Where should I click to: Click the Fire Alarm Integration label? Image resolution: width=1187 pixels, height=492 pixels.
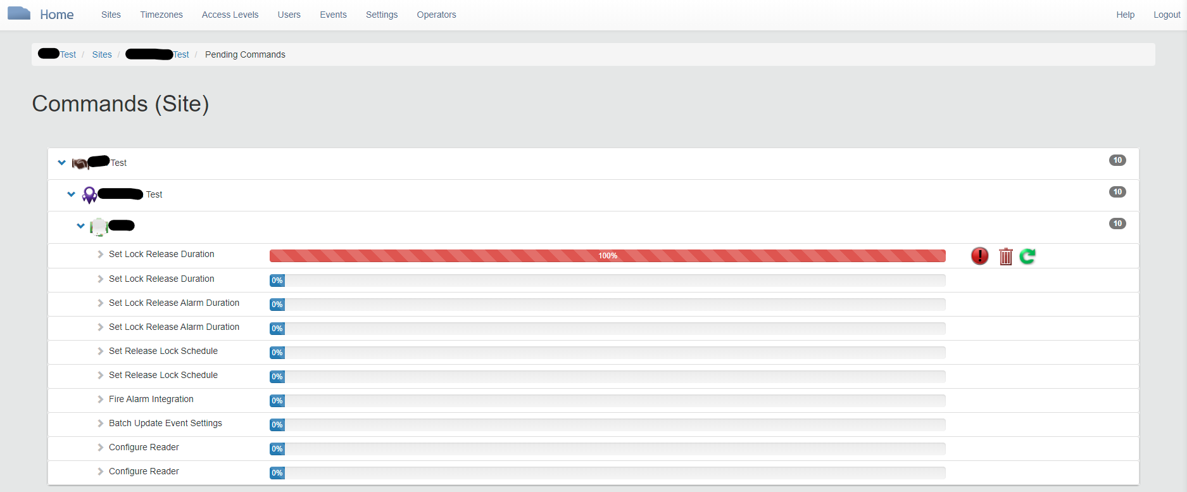(151, 399)
